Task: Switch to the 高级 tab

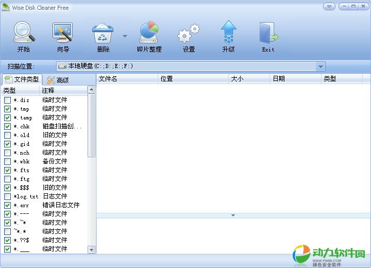Action: tap(57, 80)
